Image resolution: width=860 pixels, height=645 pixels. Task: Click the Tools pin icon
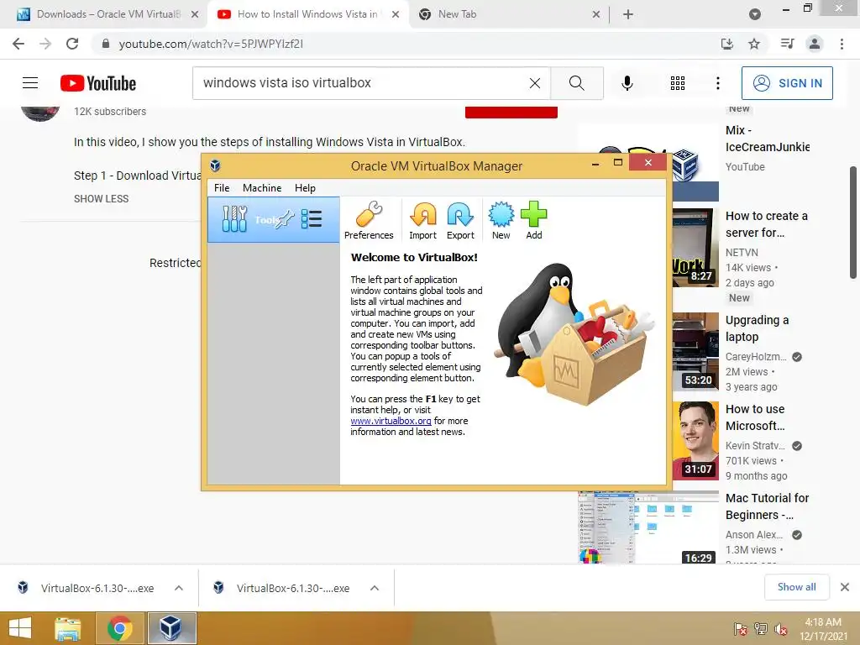(286, 220)
